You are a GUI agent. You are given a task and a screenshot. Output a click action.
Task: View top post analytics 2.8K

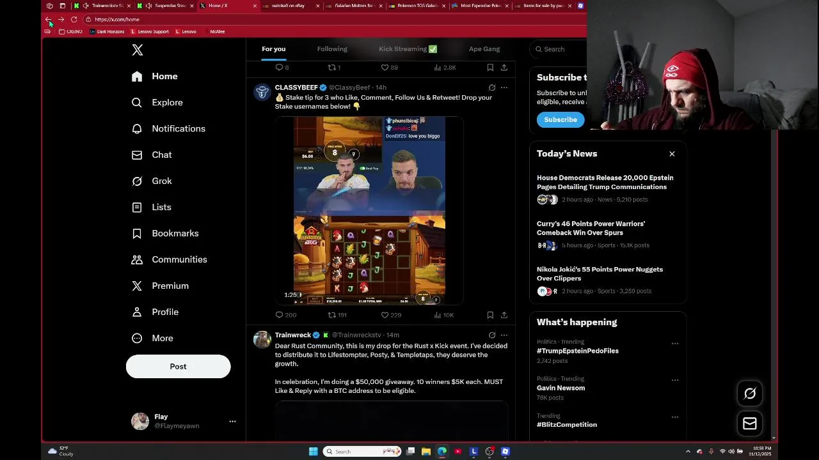445,67
